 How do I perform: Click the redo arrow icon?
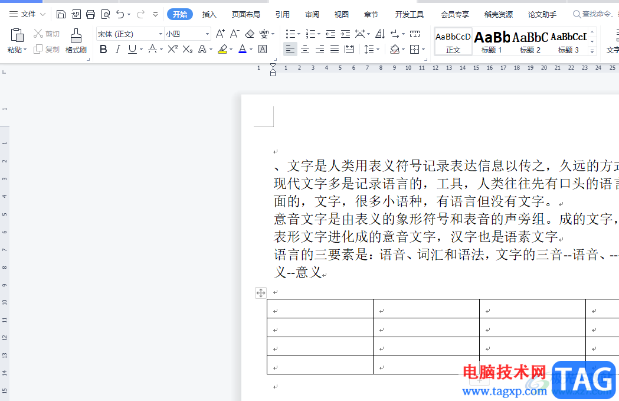[x=140, y=15]
